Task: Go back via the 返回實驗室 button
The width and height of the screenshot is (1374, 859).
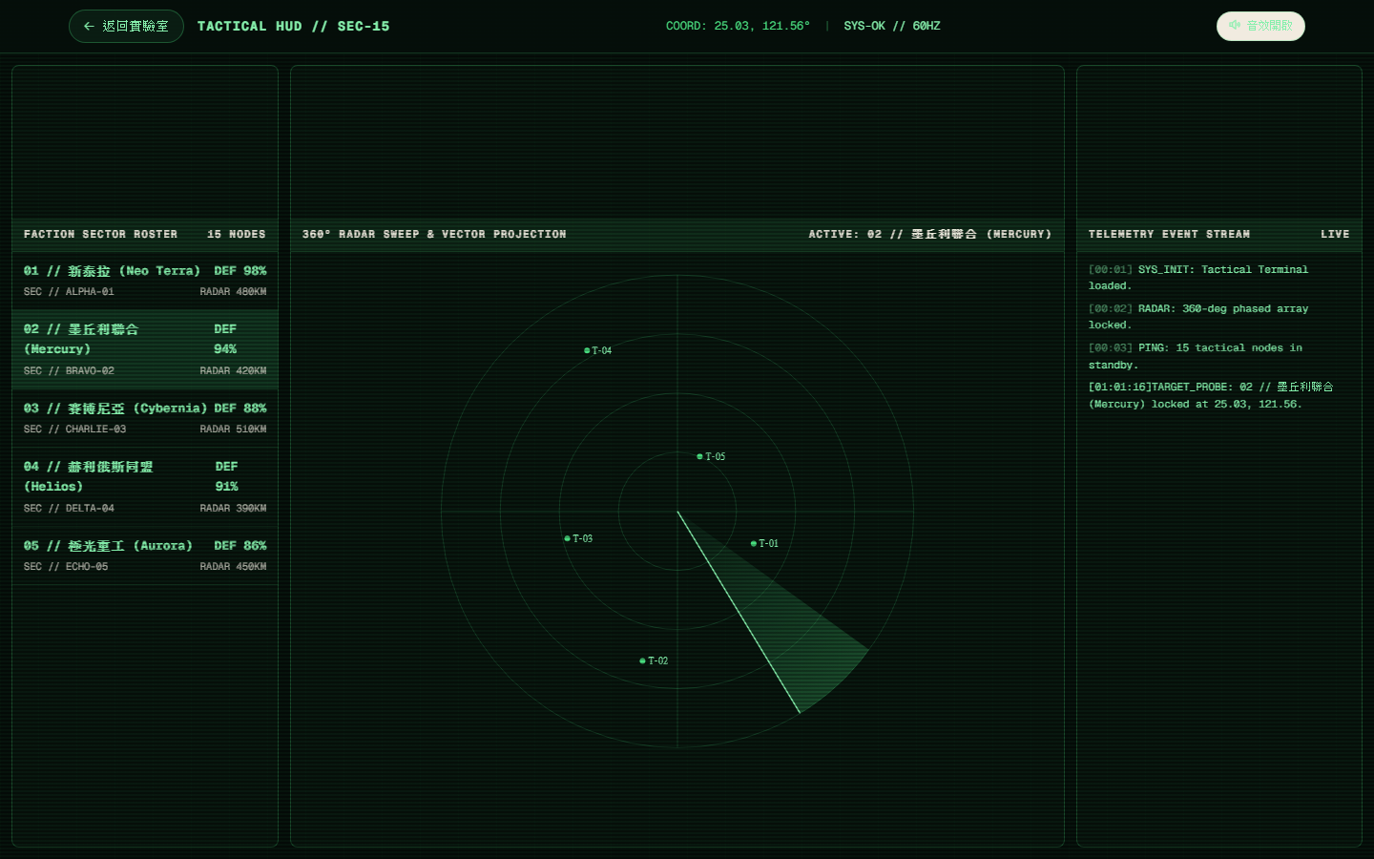Action: 126,26
